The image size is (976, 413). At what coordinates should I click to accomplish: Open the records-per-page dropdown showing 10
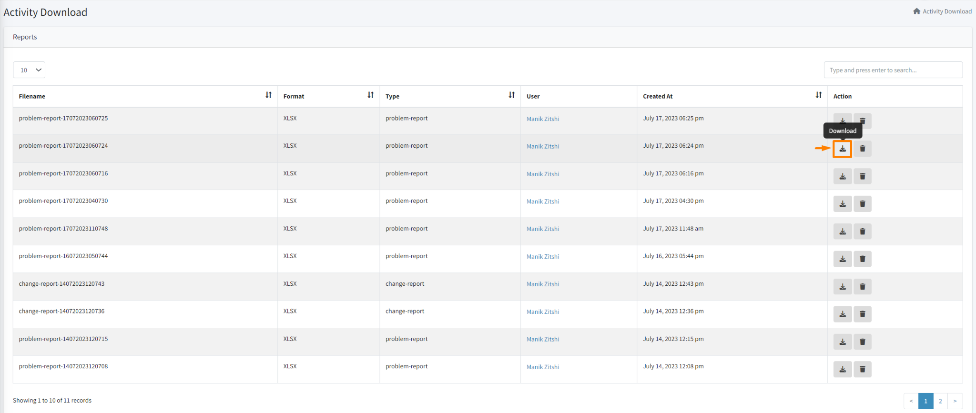(x=29, y=70)
